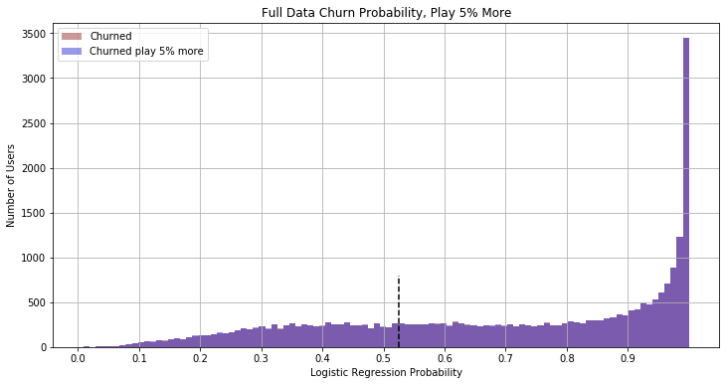Click the x-axis tick label 0.5
Image resolution: width=726 pixels, height=385 pixels.
[383, 358]
